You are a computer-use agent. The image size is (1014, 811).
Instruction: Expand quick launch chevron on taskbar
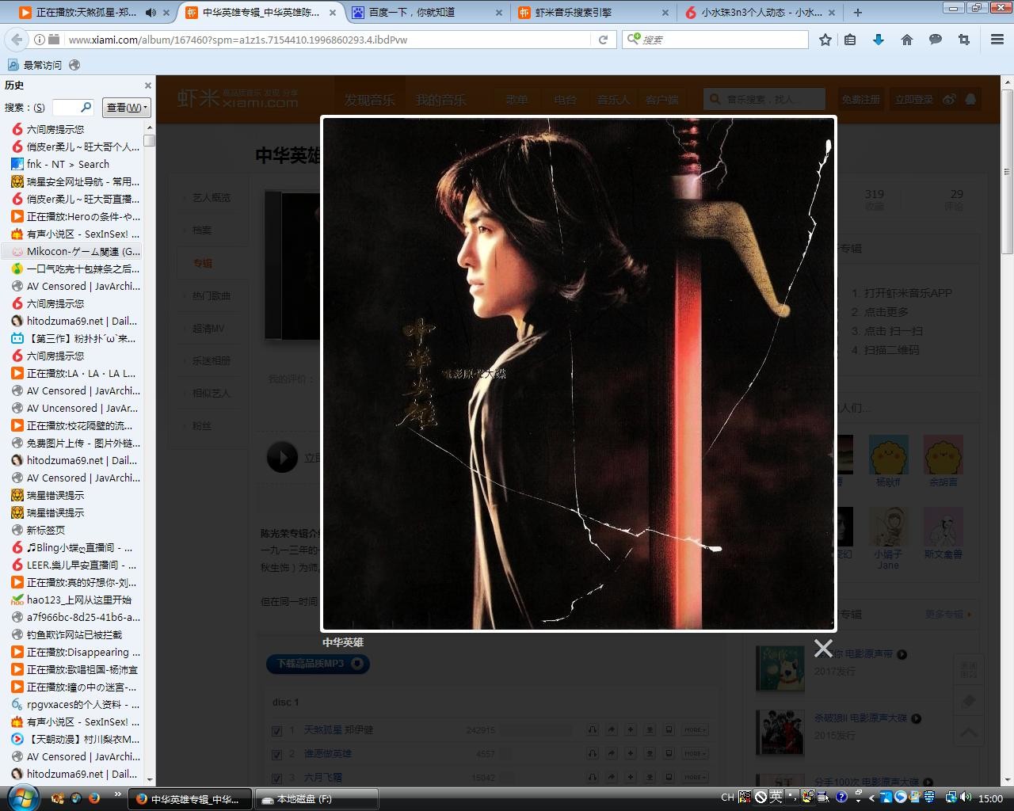tap(118, 794)
